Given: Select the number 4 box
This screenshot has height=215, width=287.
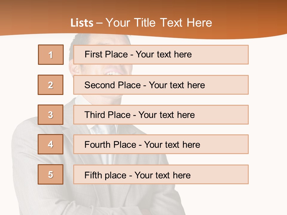Looking at the screenshot, I should point(51,144).
